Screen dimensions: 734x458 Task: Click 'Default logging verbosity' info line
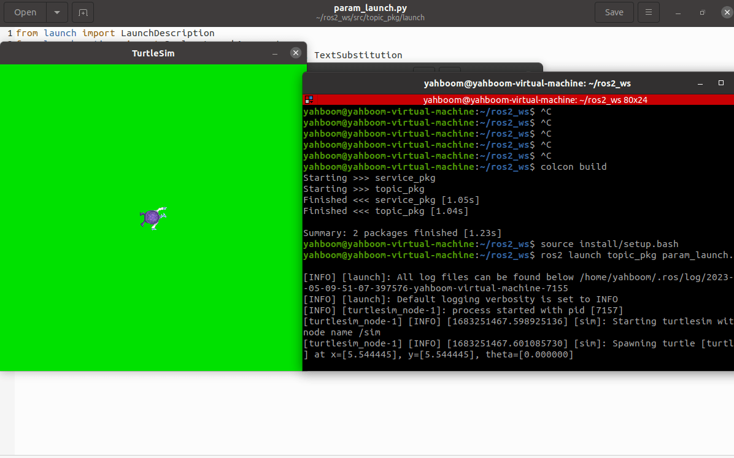[461, 299]
